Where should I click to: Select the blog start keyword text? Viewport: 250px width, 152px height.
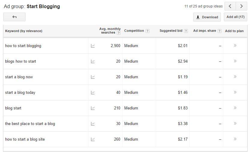(13, 108)
